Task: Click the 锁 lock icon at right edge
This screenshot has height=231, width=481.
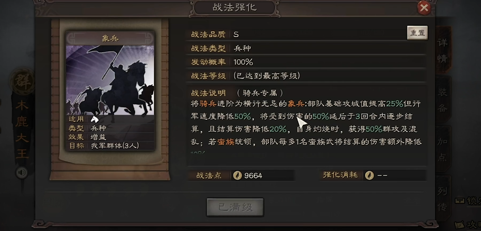Action: point(460,201)
